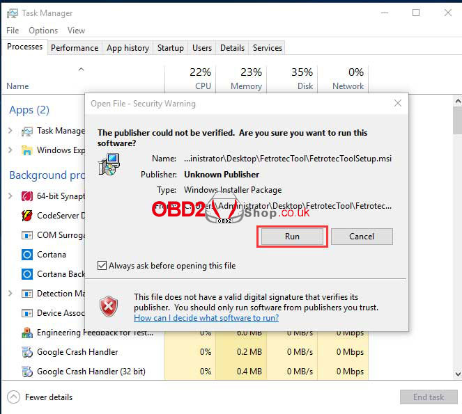This screenshot has width=462, height=414.
Task: Click the Windows Installer package icon
Action: [x=108, y=165]
